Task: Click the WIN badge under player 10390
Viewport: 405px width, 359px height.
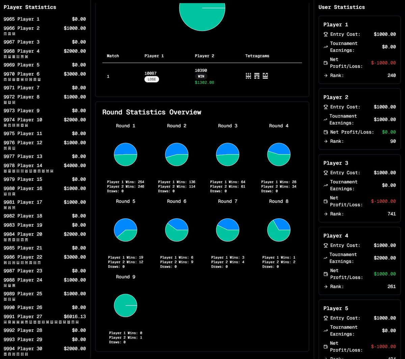Action: point(201,76)
